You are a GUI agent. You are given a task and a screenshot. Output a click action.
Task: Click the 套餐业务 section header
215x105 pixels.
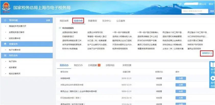point(27,44)
